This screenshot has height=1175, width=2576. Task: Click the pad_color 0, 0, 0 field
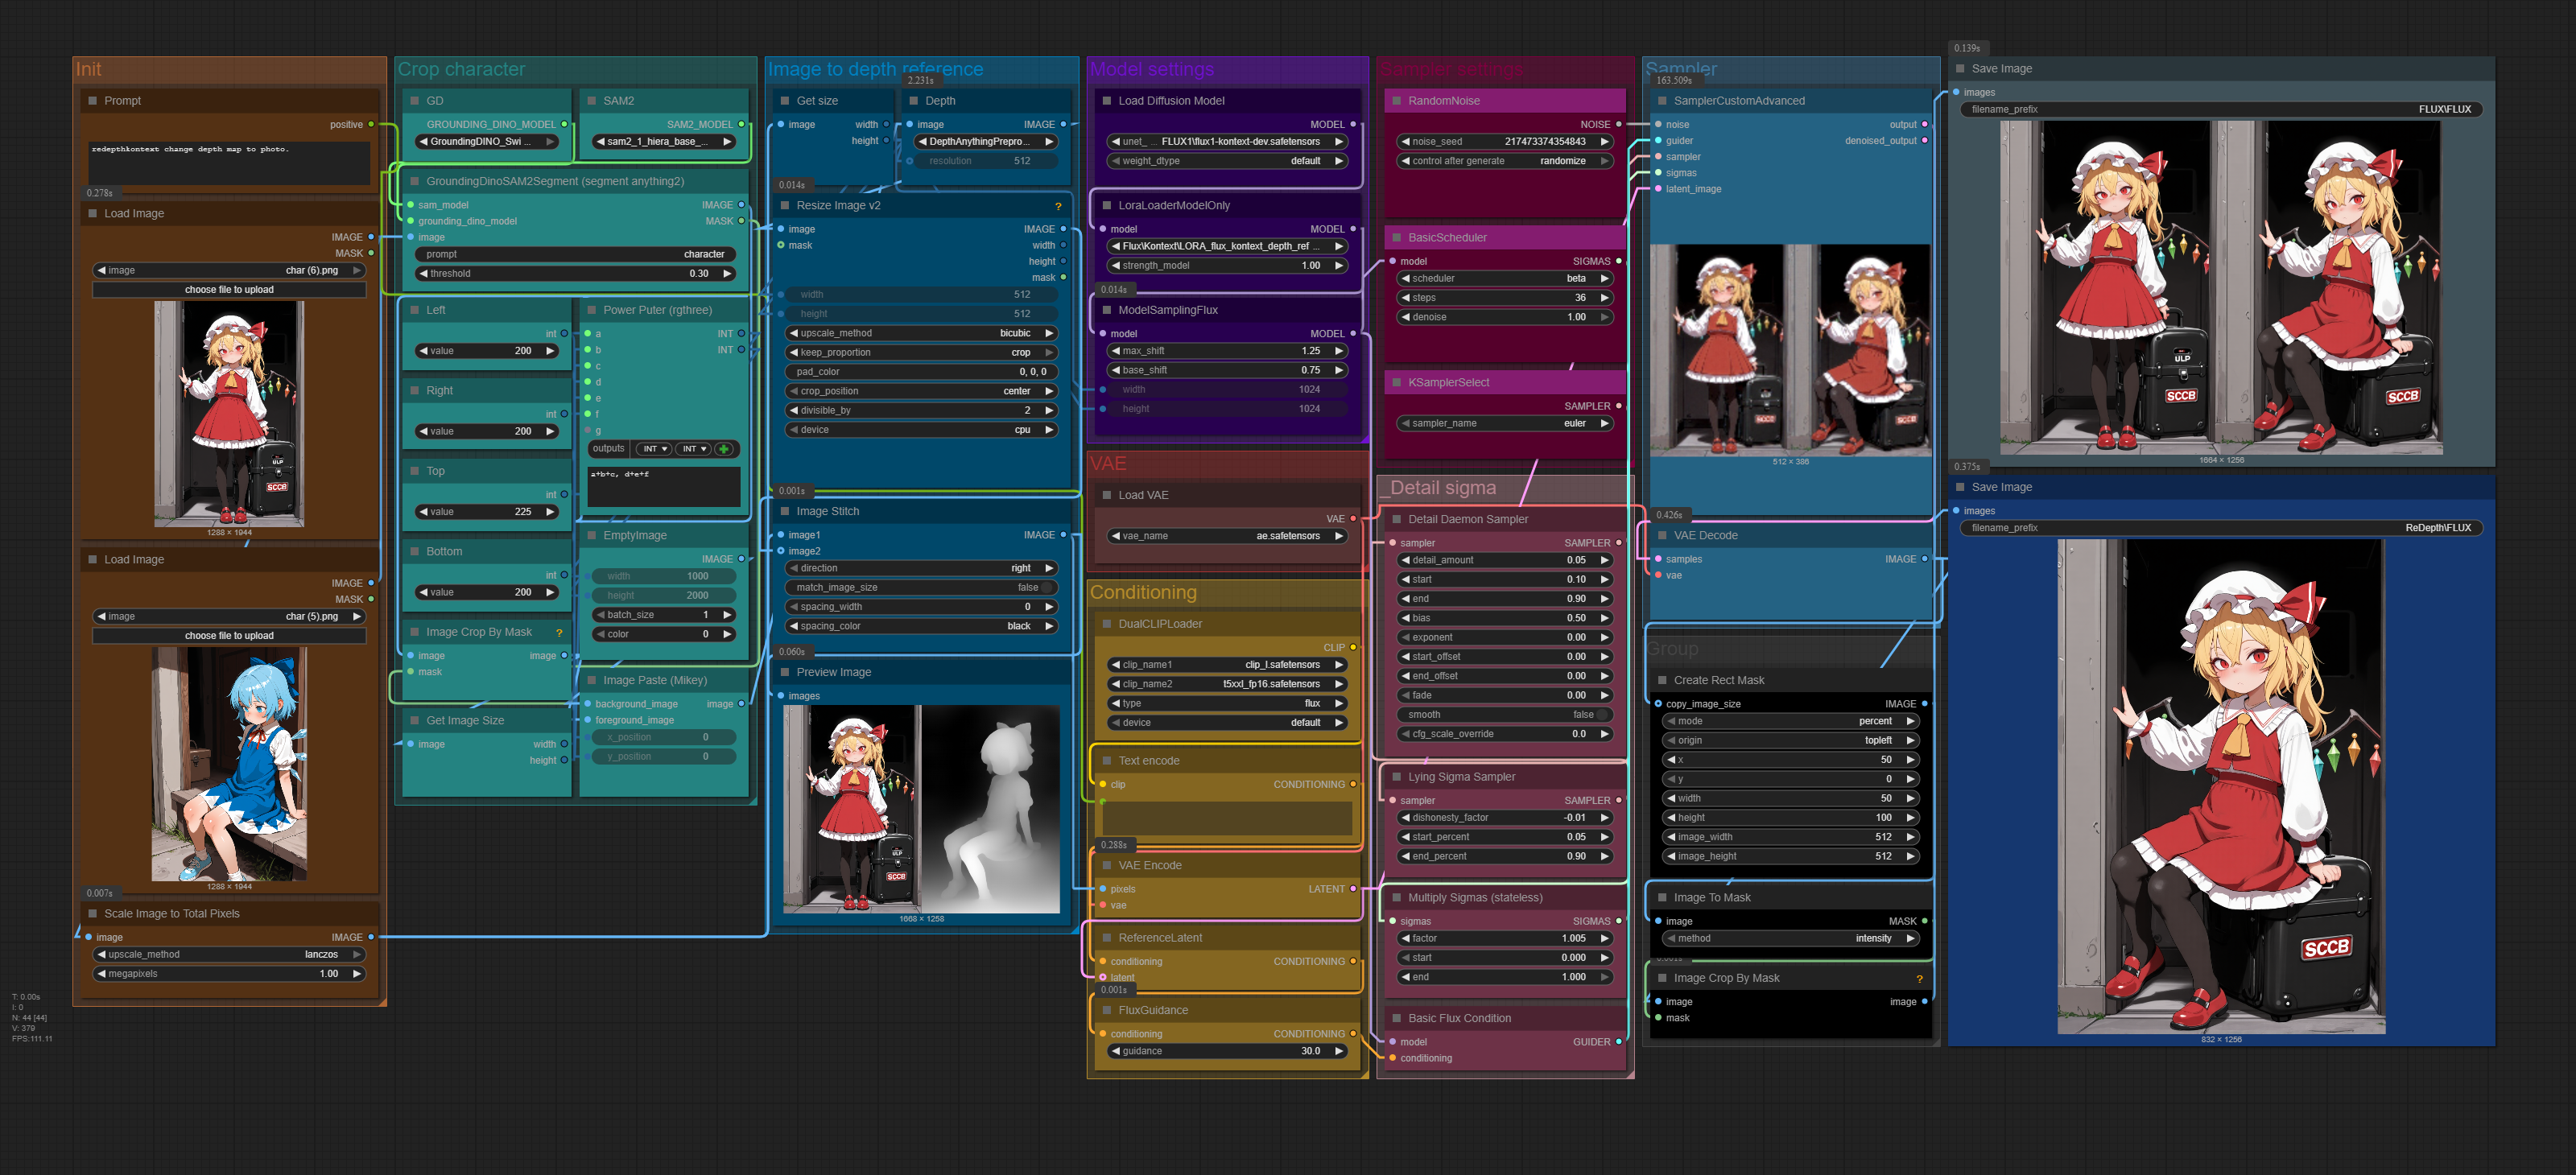click(x=920, y=372)
